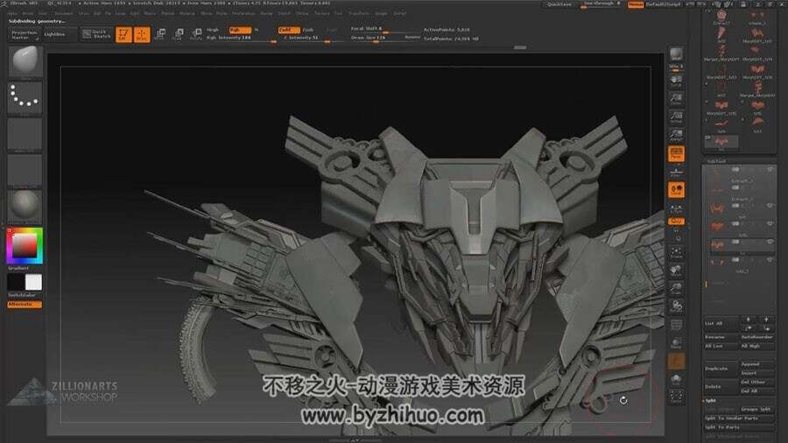Activate Edit mode button
This screenshot has width=788, height=443.
click(123, 35)
